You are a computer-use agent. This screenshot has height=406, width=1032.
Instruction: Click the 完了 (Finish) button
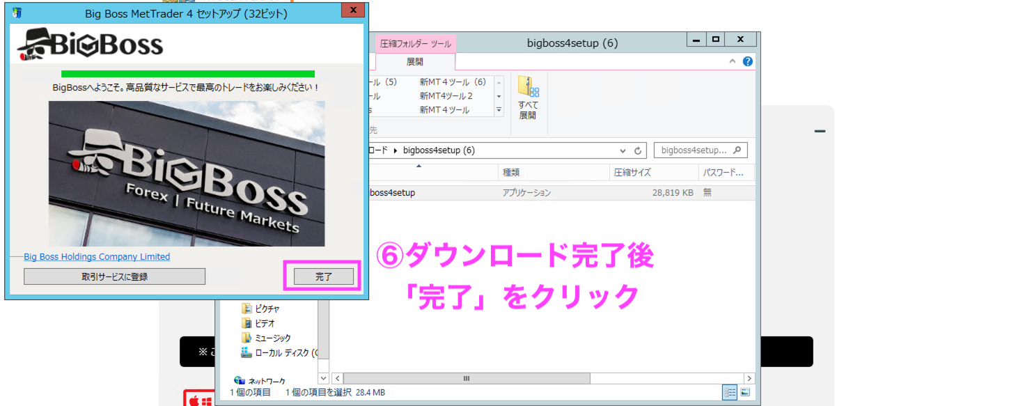tap(323, 276)
